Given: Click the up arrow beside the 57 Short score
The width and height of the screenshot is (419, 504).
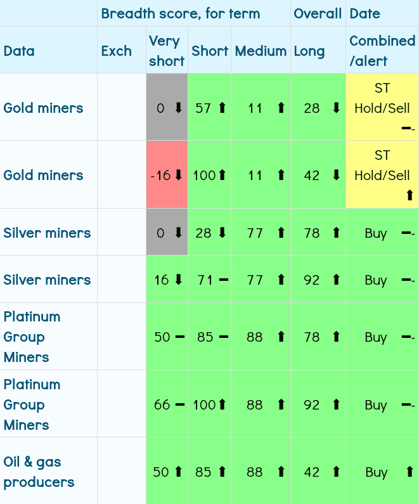Looking at the screenshot, I should (222, 108).
